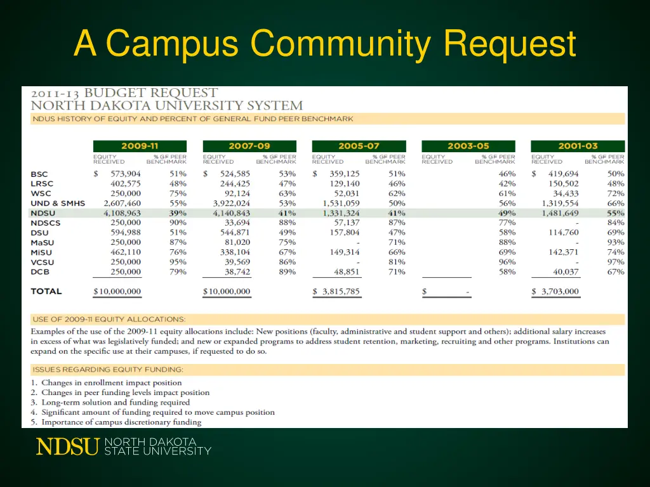The width and height of the screenshot is (650, 487).
Task: Select the value "573,904" for BSC
Action: pos(126,174)
